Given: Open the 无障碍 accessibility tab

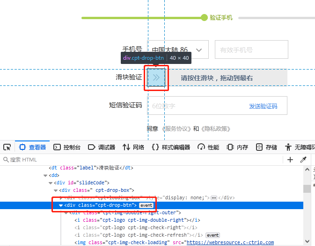Looking at the screenshot, I should coord(300,147).
